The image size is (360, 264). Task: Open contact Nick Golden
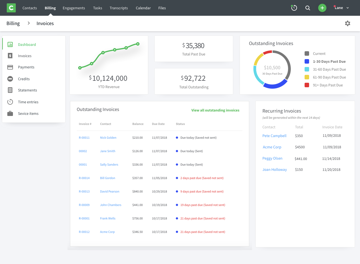(x=108, y=138)
